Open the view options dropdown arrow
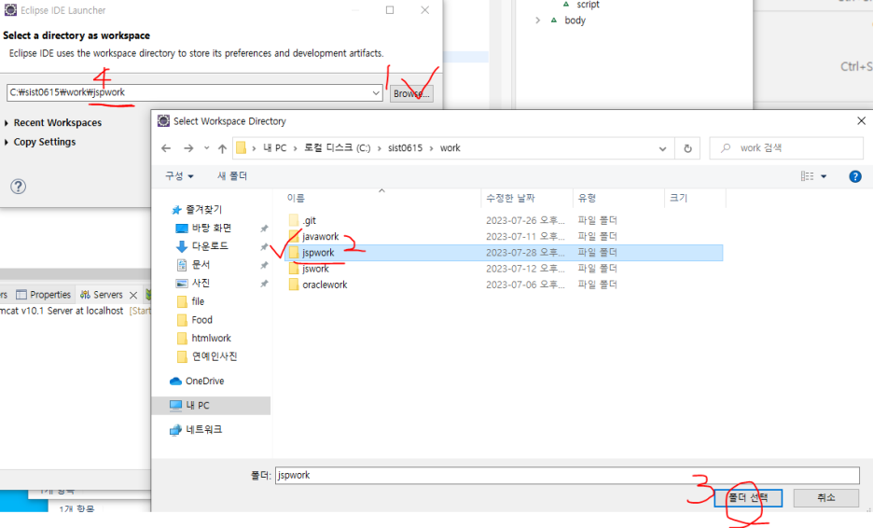Screen dimensions: 873x528 824,176
